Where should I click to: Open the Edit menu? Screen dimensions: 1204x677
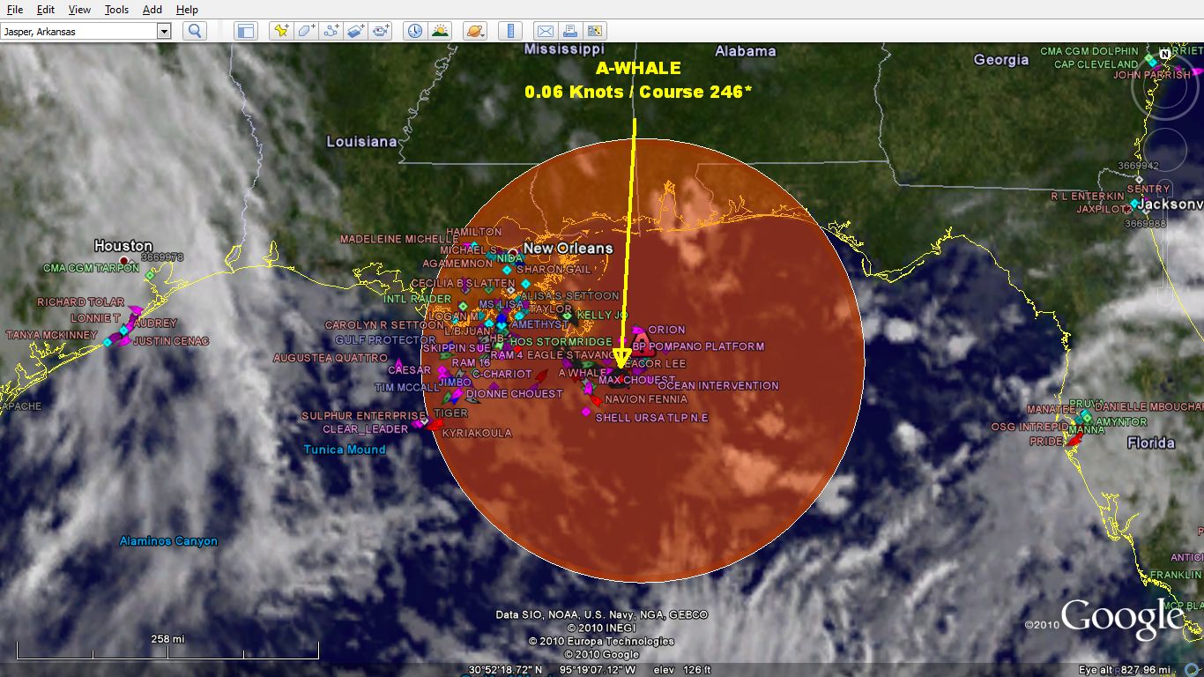click(x=46, y=10)
